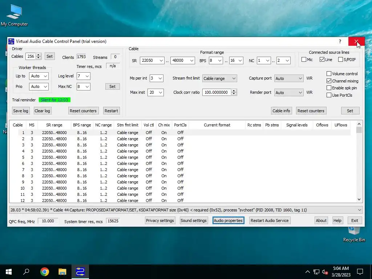This screenshot has height=279, width=372.
Task: Select Virtual Audio Cable taskbar icon
Action: coord(80,272)
